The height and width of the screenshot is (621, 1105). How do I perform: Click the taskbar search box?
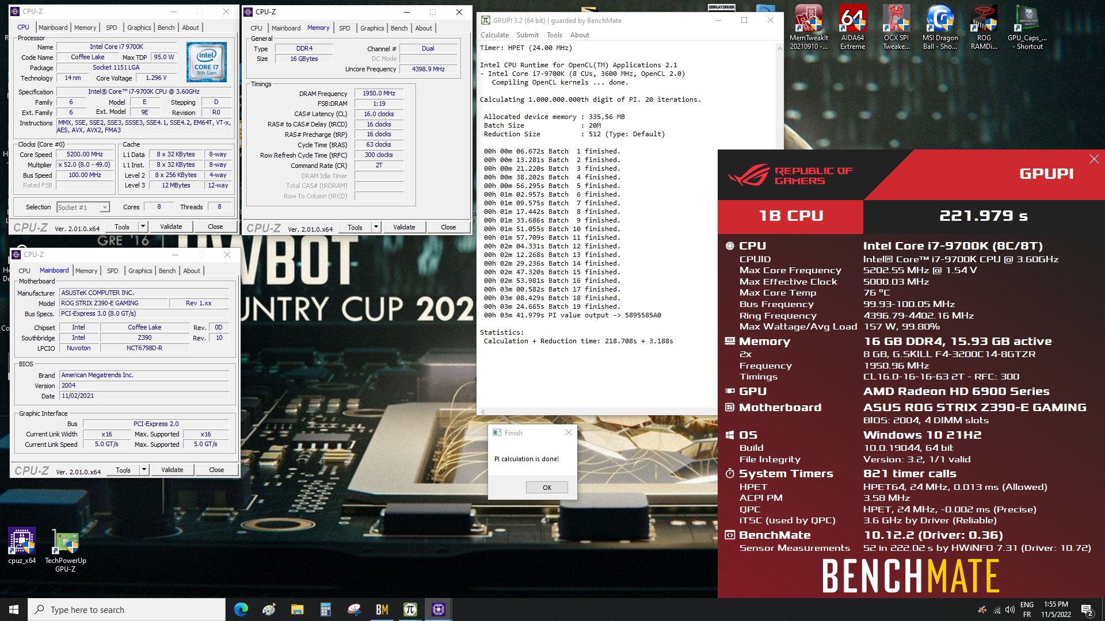[x=127, y=609]
